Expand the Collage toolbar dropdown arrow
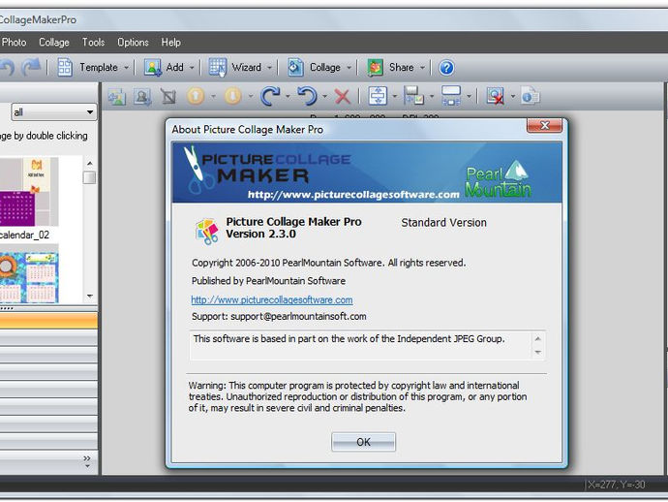Image resolution: width=668 pixels, height=502 pixels. point(349,68)
